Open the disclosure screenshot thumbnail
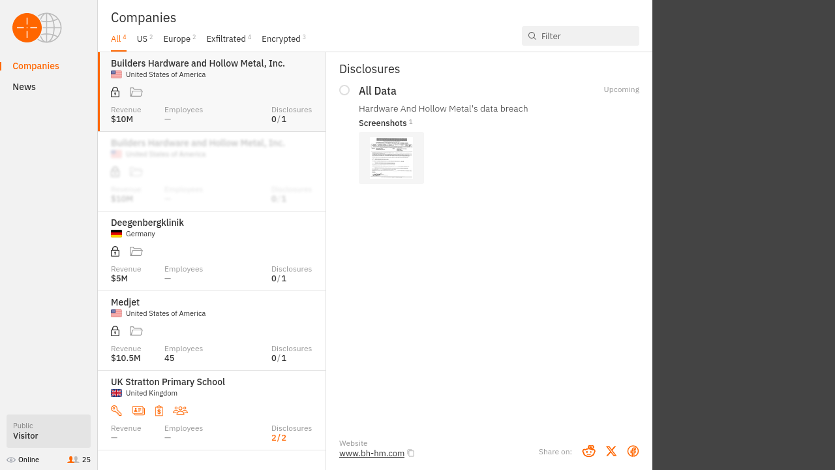This screenshot has width=835, height=470. pyautogui.click(x=391, y=158)
